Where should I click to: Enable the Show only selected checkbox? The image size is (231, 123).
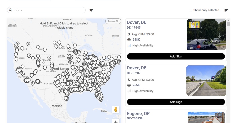(x=191, y=10)
